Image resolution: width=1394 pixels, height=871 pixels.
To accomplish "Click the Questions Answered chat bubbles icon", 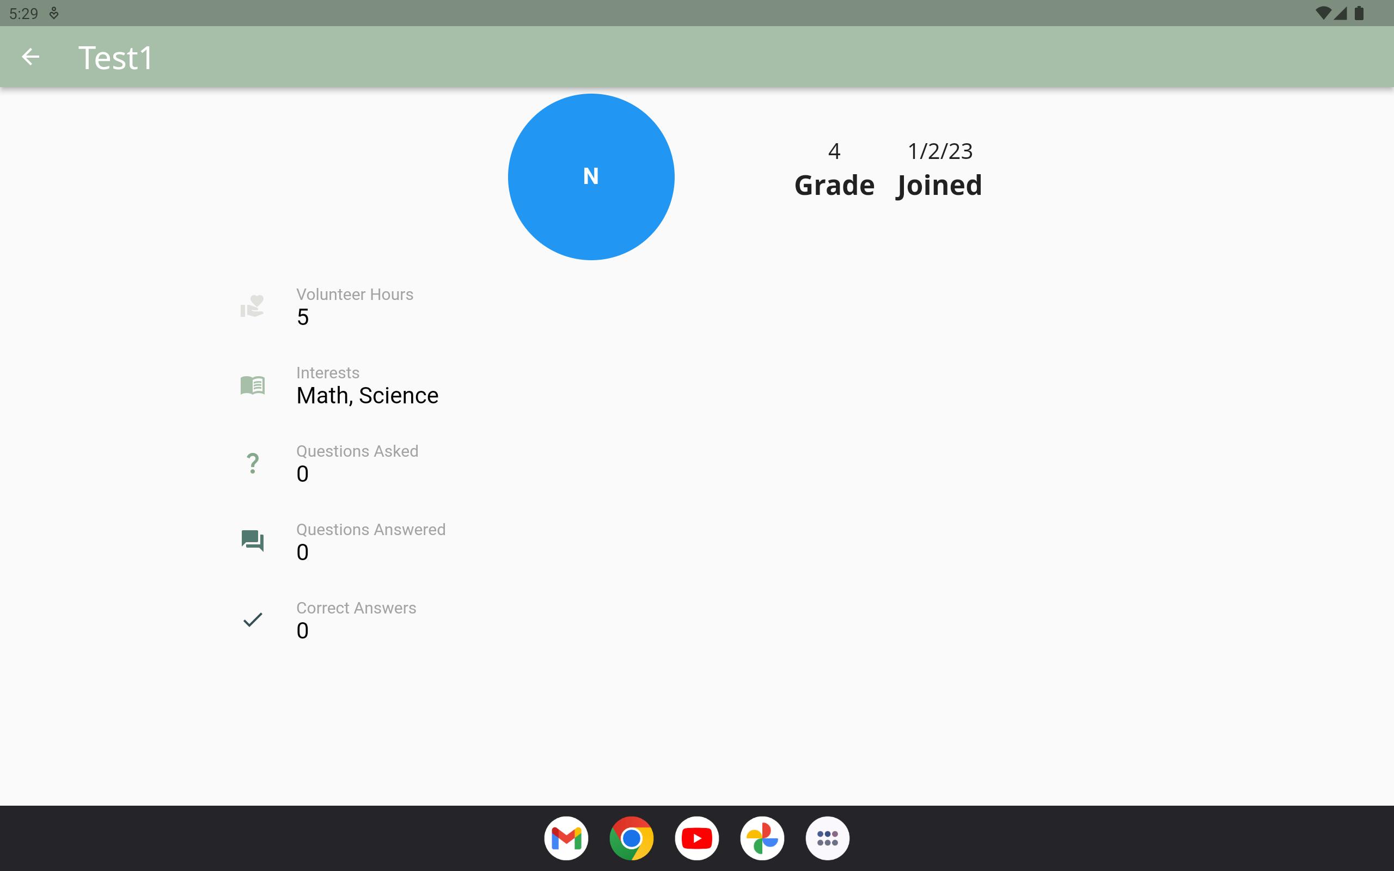I will (x=252, y=541).
